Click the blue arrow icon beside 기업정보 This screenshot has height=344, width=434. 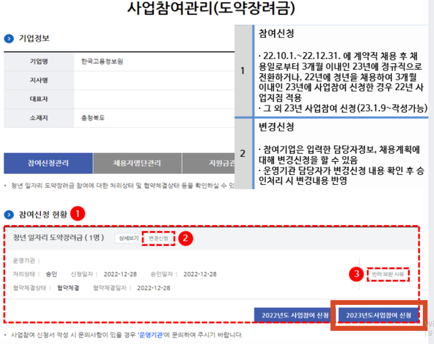[9, 39]
